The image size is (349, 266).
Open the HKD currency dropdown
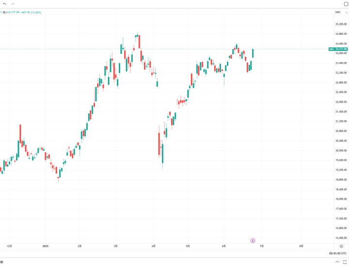click(x=341, y=12)
